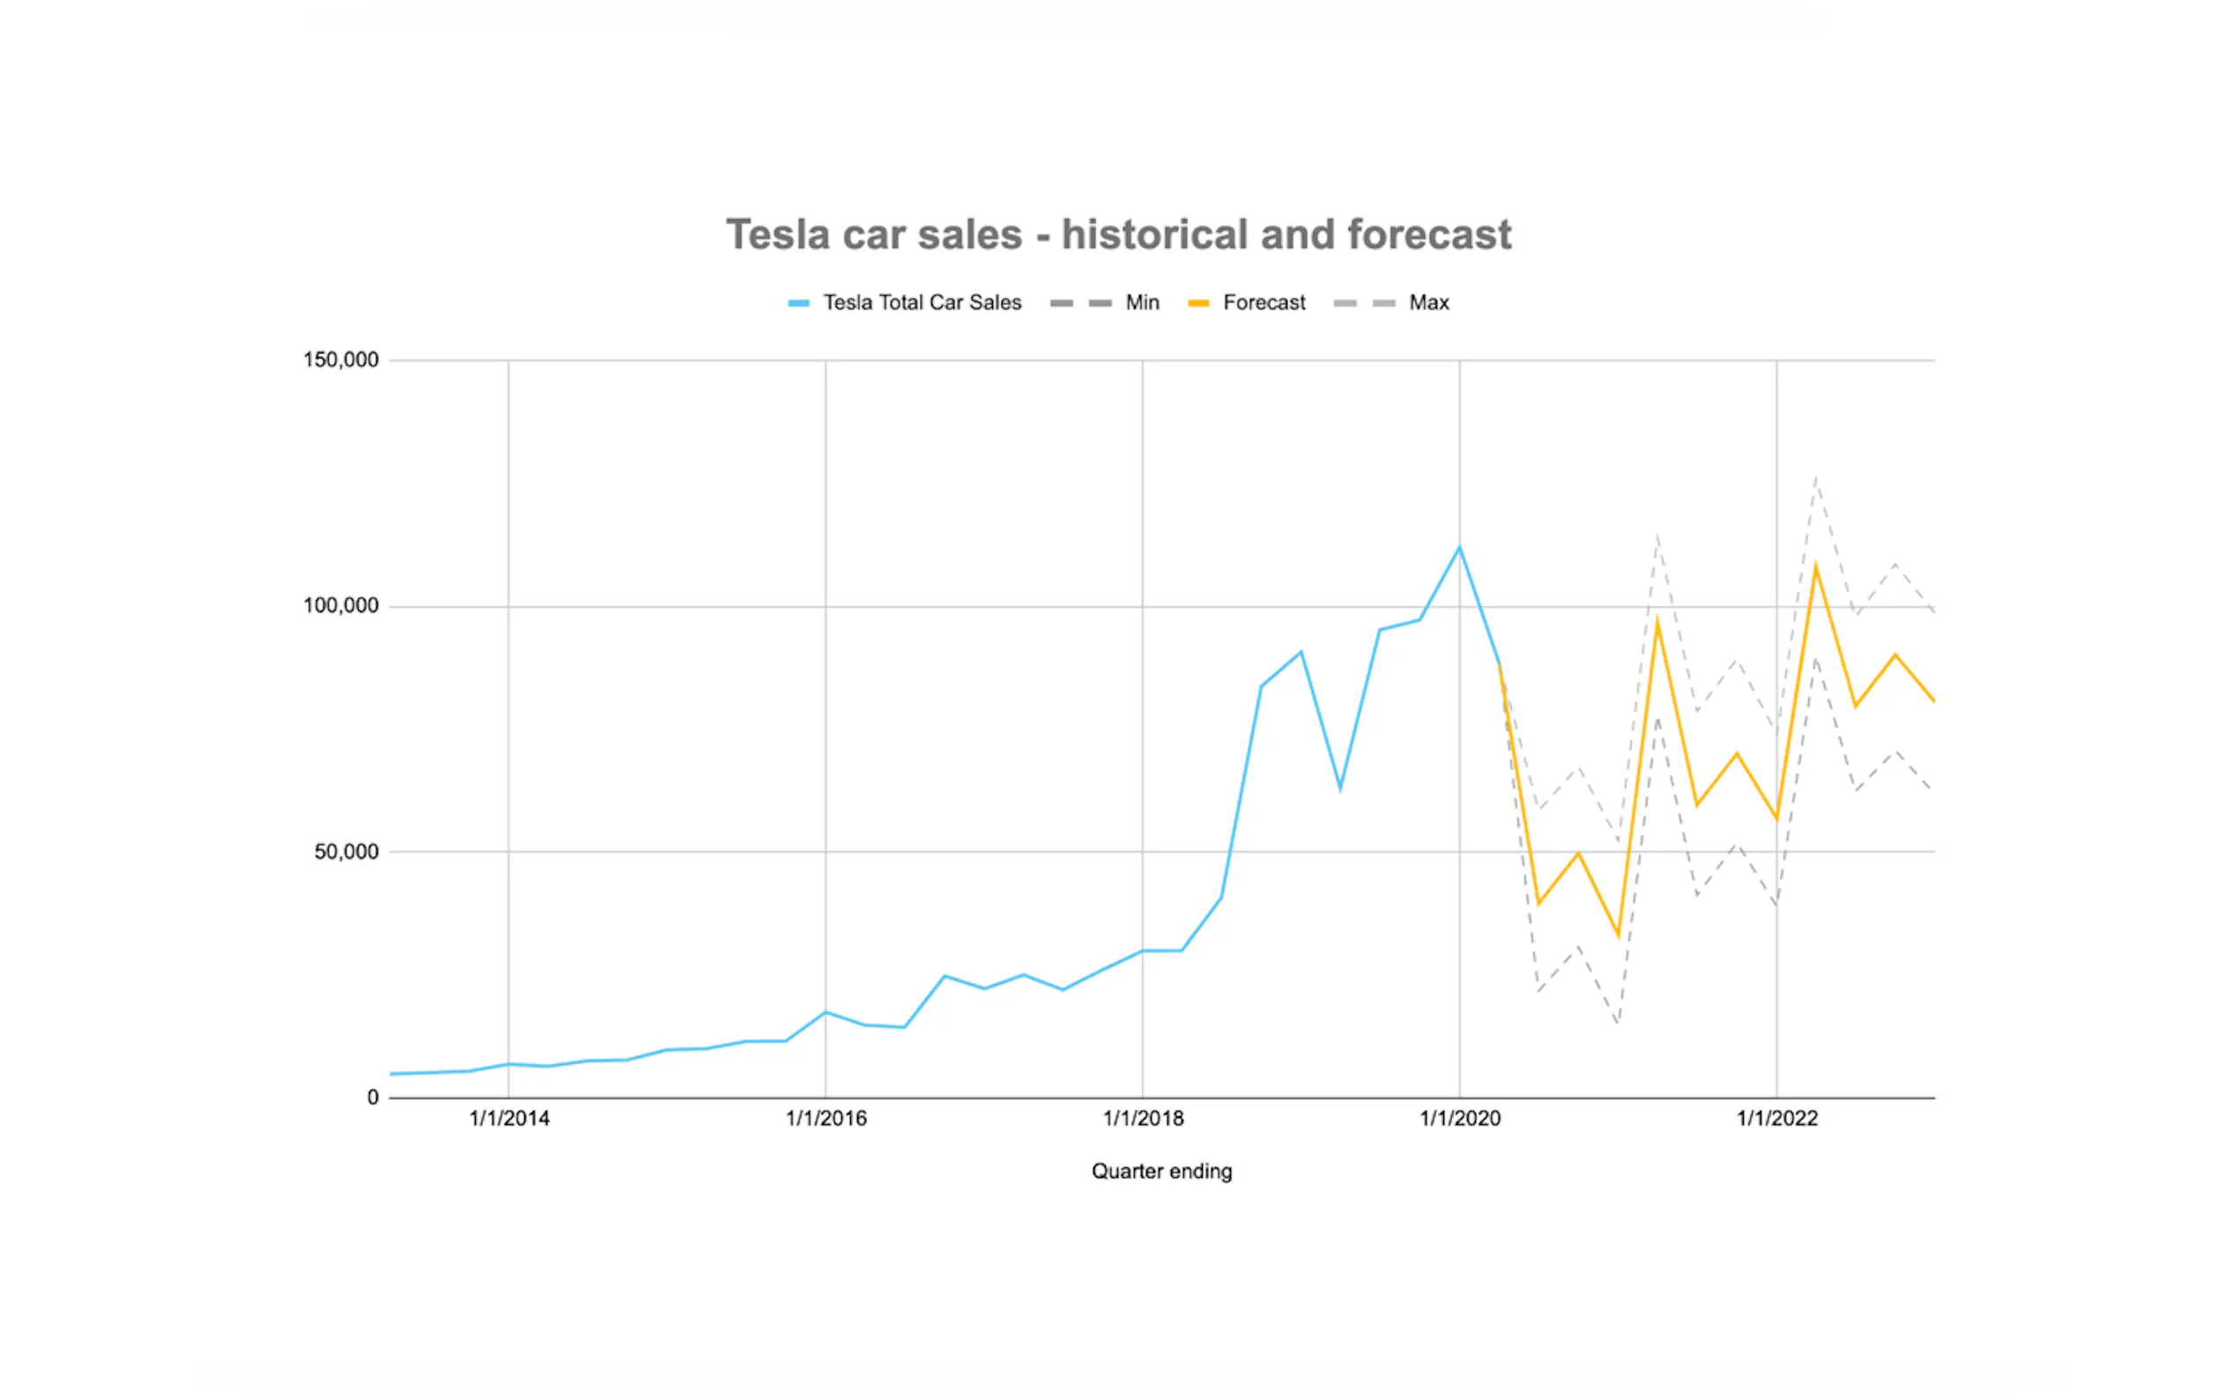The width and height of the screenshot is (2238, 1399).
Task: Click the 1/1/2014 x-axis label
Action: [x=509, y=1119]
